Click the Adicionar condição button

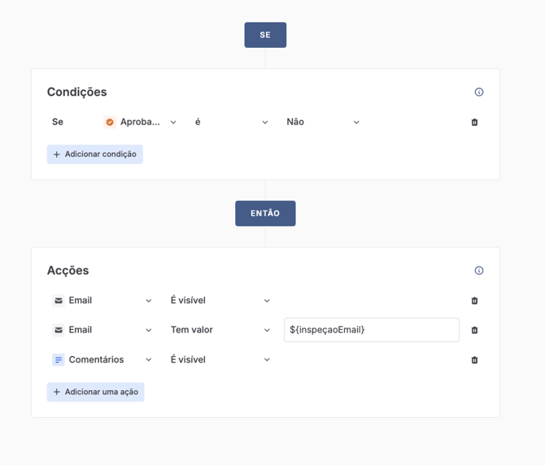[x=95, y=154]
